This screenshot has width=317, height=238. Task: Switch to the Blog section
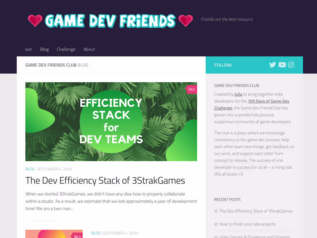pos(44,49)
